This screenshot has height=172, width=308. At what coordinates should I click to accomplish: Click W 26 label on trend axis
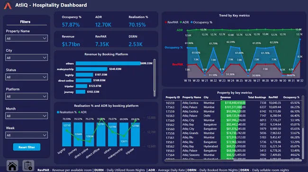pos(248,80)
